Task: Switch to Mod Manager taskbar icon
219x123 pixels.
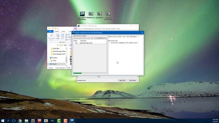Action: point(72,121)
